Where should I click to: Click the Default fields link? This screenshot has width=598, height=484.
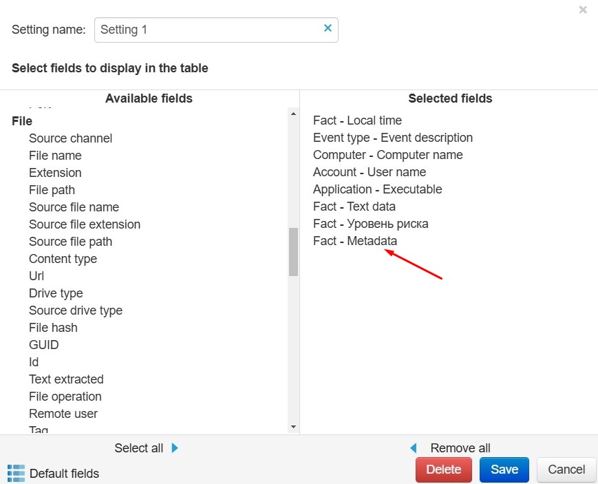(64, 474)
